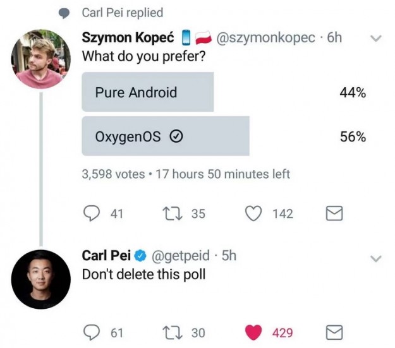The height and width of the screenshot is (348, 395).
Task: Share poll tweet via direct message envelope
Action: pyautogui.click(x=333, y=214)
